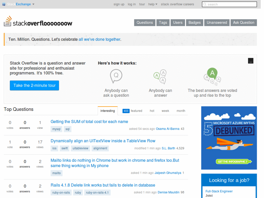The image size is (264, 198).
Task: Select the featured tab
Action: (x=132, y=111)
